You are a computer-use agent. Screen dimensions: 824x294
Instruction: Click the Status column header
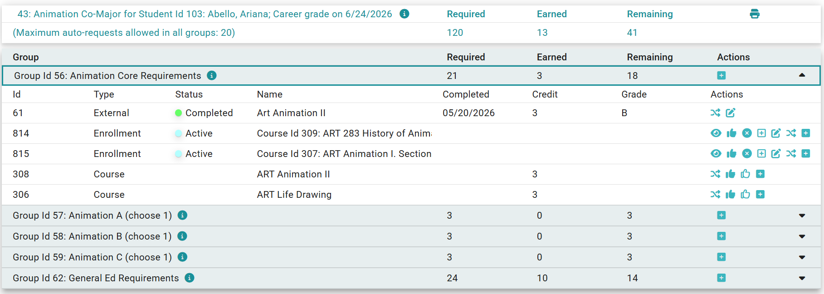(189, 94)
